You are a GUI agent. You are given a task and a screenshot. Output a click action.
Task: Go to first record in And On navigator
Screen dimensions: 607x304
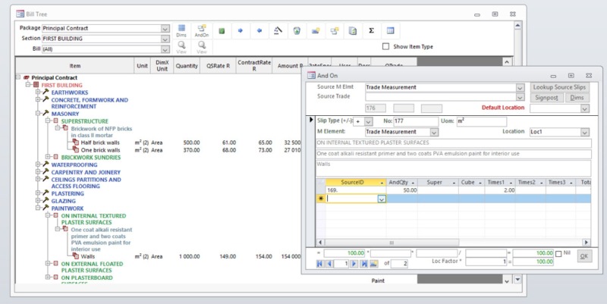click(x=320, y=264)
